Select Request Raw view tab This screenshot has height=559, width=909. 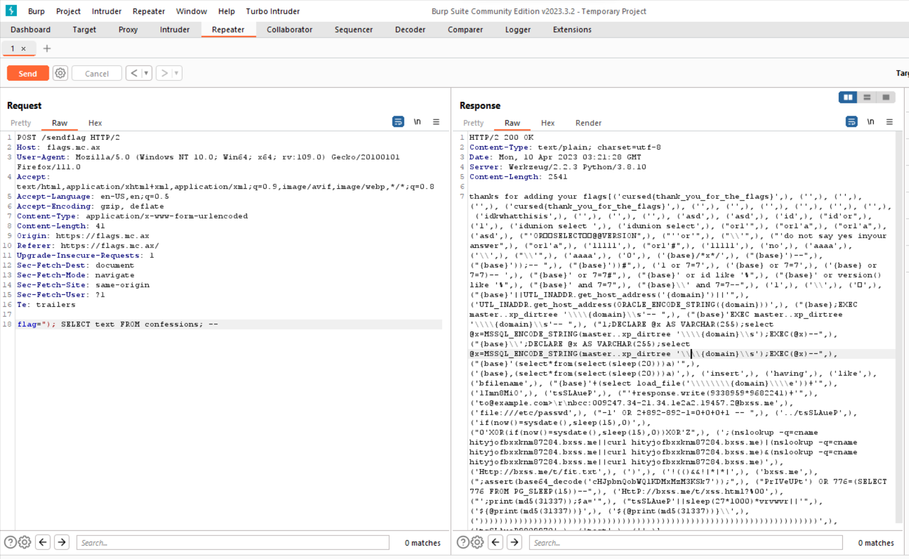60,123
